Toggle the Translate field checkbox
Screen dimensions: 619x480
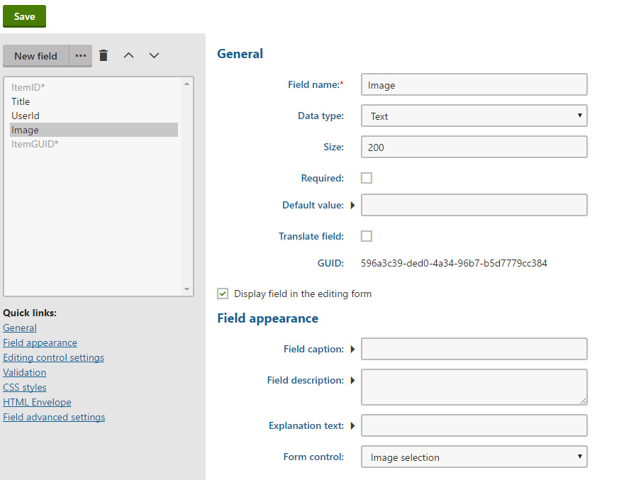[x=367, y=236]
